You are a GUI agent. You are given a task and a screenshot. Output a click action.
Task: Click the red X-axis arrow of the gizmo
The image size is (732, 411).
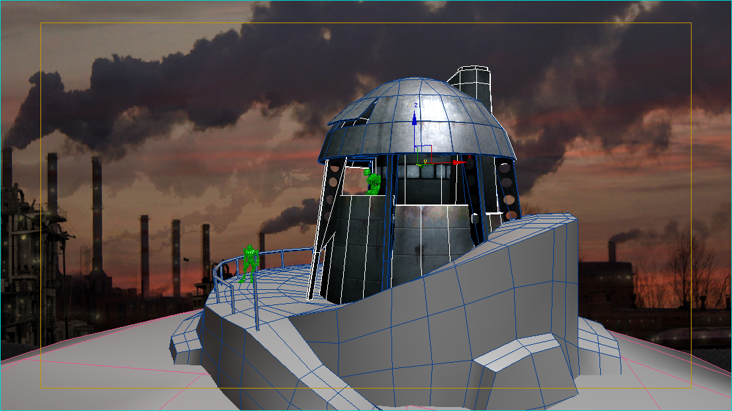pos(458,161)
